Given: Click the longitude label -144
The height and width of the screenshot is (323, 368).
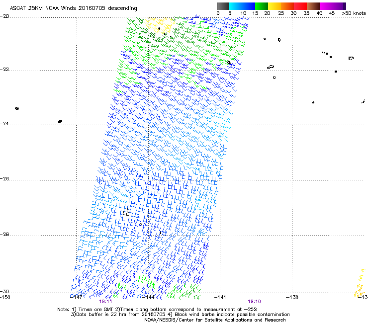Looking at the screenshot, I should click(x=149, y=297).
